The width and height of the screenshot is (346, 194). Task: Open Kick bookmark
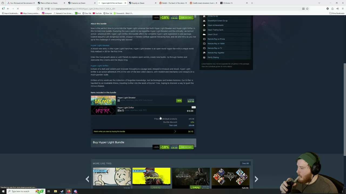(x=78, y=13)
